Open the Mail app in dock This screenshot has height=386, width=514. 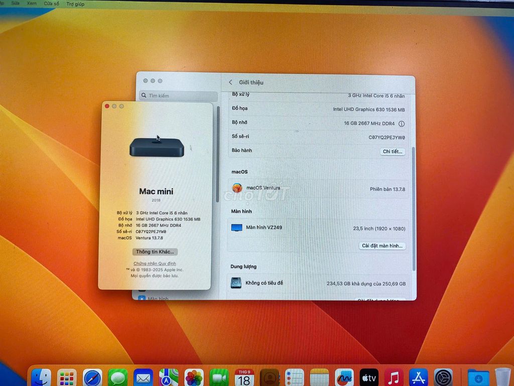(143, 378)
